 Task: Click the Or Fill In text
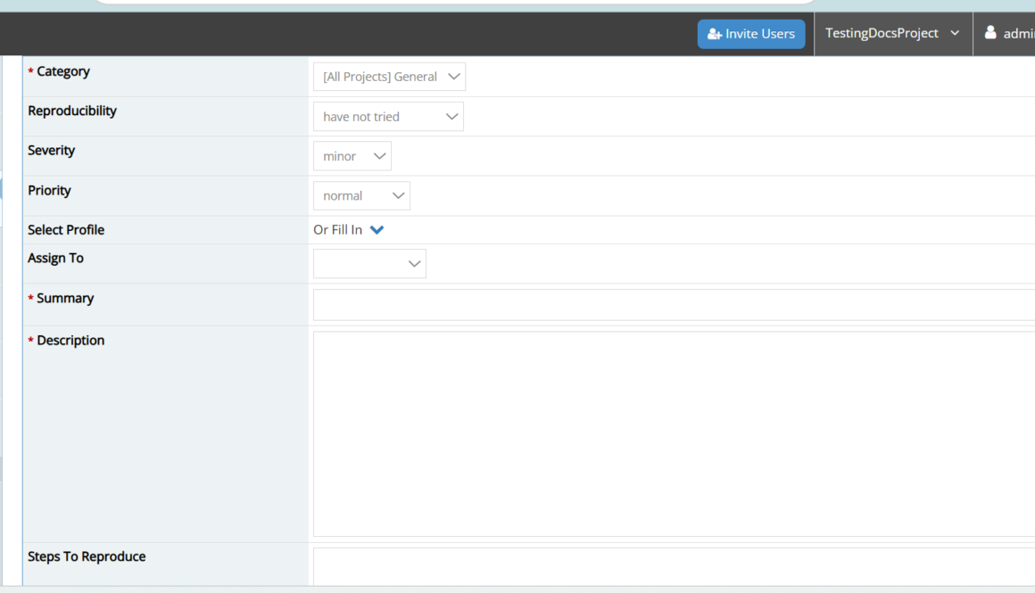337,230
